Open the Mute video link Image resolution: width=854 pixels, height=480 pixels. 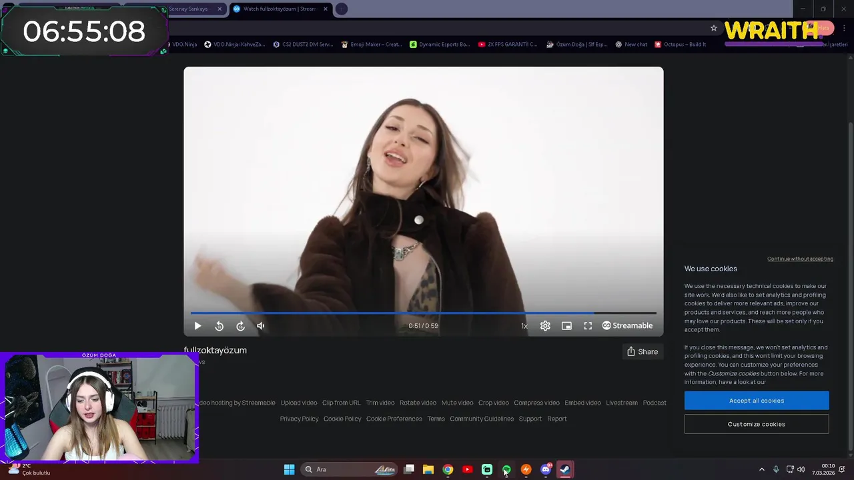pyautogui.click(x=457, y=403)
